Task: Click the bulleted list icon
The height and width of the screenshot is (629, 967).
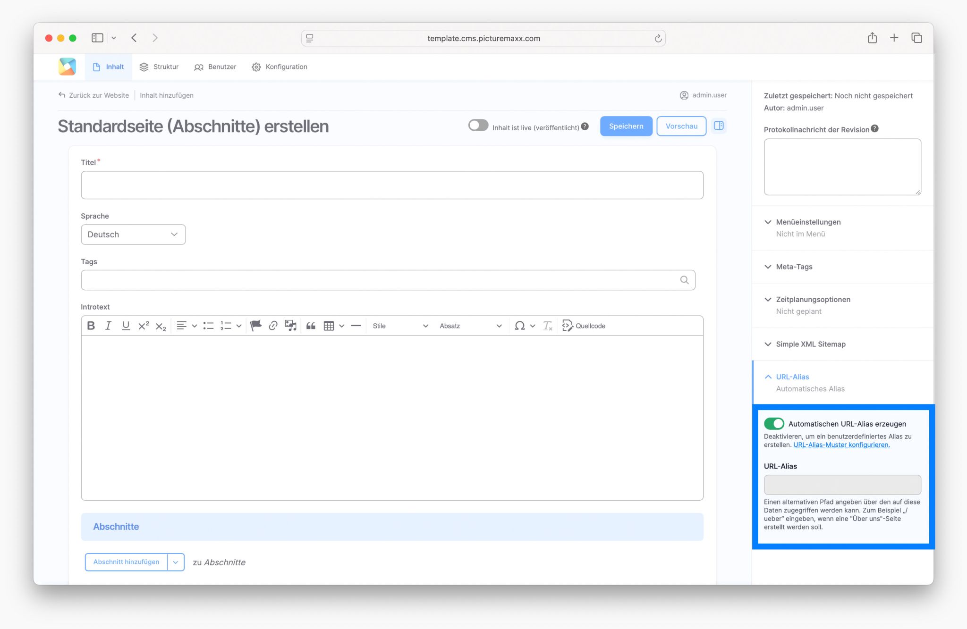Action: tap(208, 326)
